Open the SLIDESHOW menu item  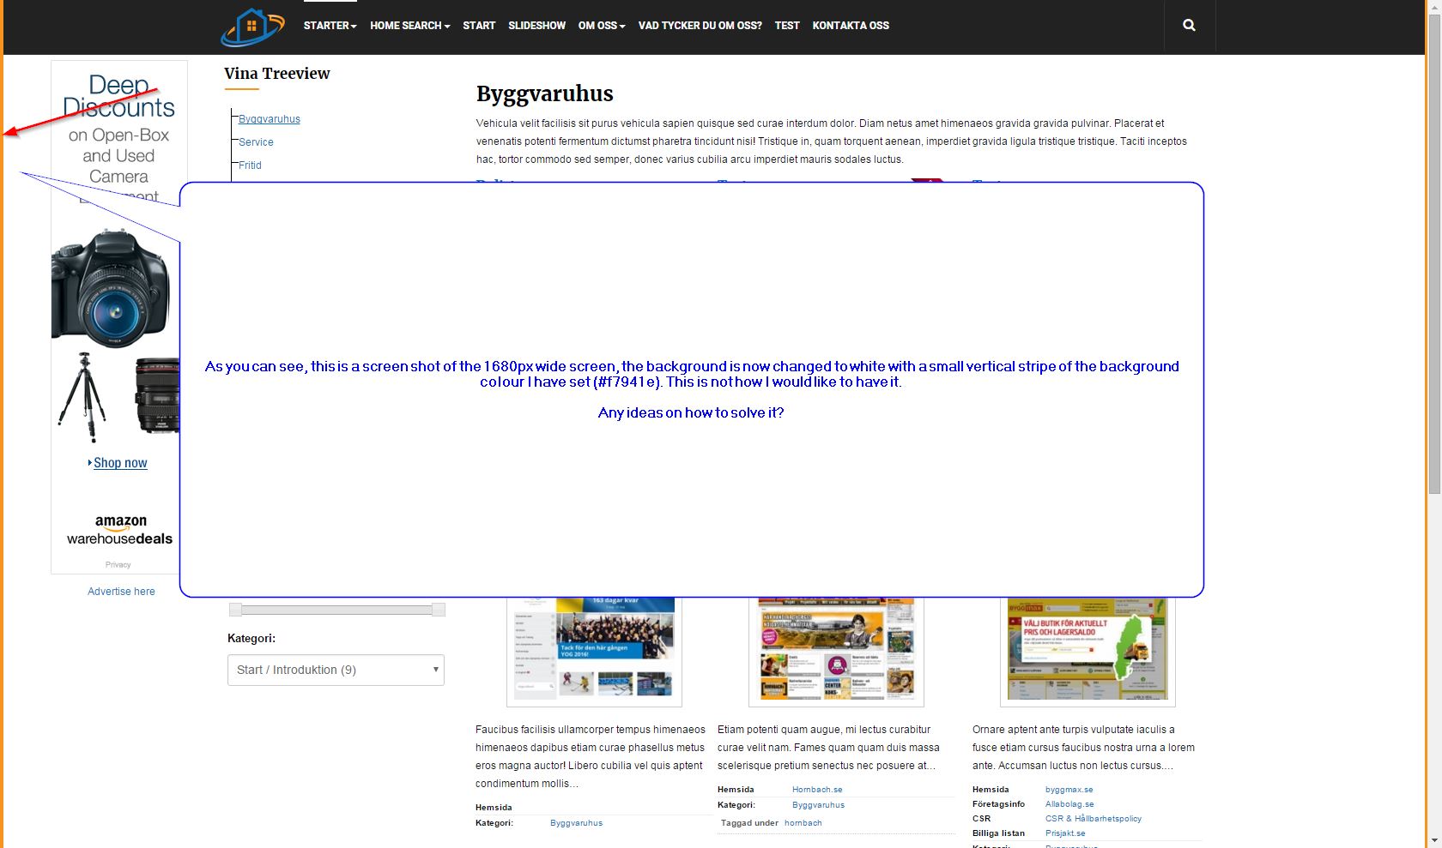tap(536, 25)
